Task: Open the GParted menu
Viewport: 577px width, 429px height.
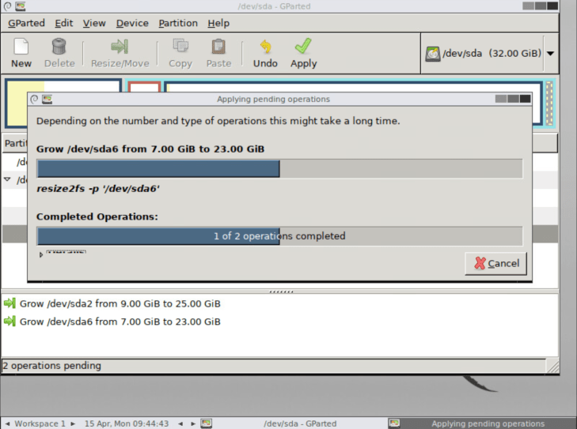Action: pyautogui.click(x=26, y=23)
